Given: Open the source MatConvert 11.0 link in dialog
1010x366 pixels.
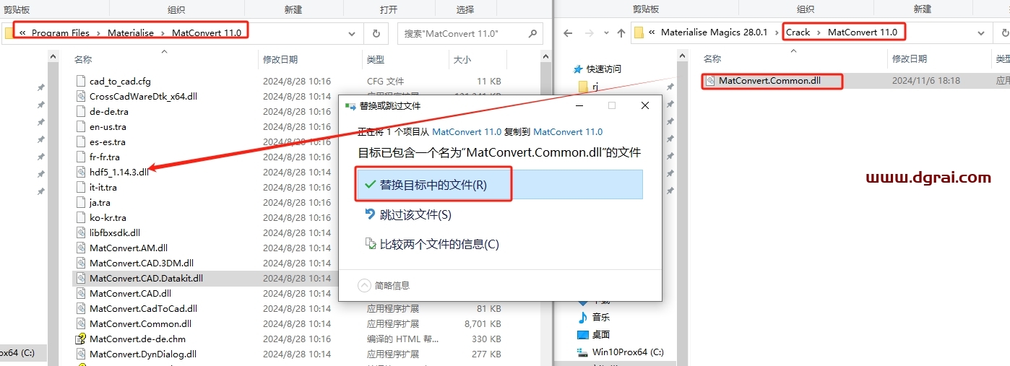Looking at the screenshot, I should coord(467,132).
